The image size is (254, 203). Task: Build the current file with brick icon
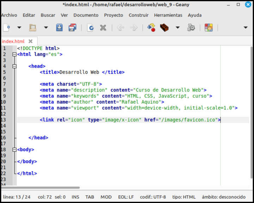click(164, 28)
